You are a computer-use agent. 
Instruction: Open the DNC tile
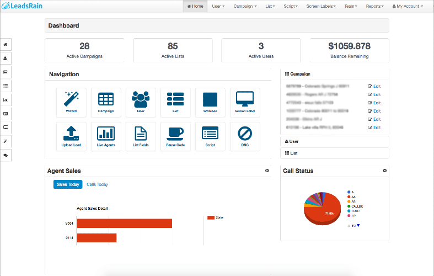pos(245,136)
